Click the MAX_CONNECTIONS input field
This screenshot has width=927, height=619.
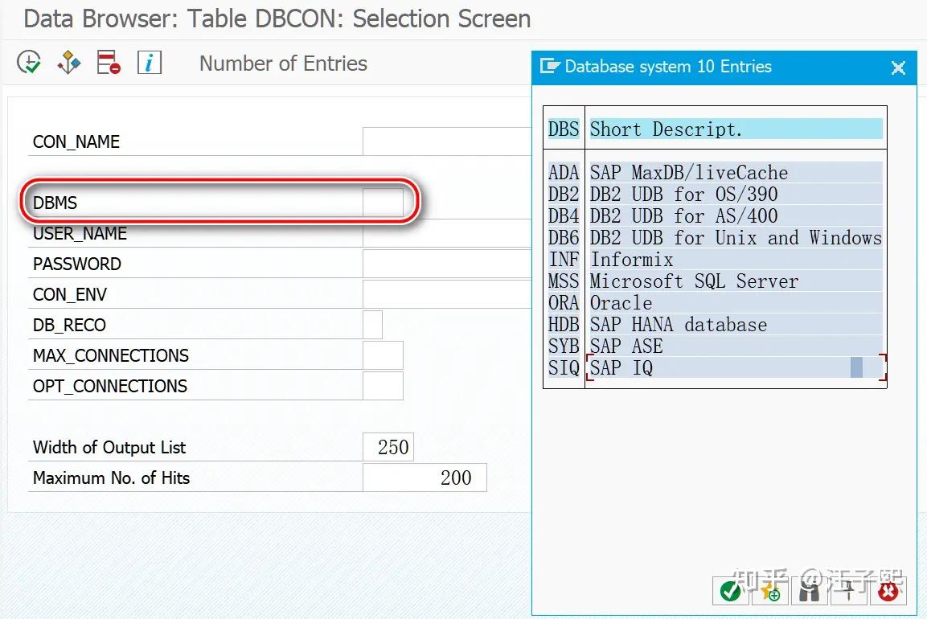(383, 355)
